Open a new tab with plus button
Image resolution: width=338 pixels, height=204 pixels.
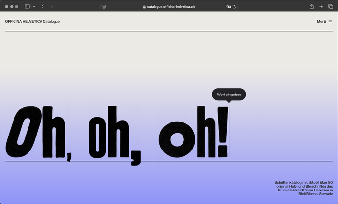[x=321, y=6]
